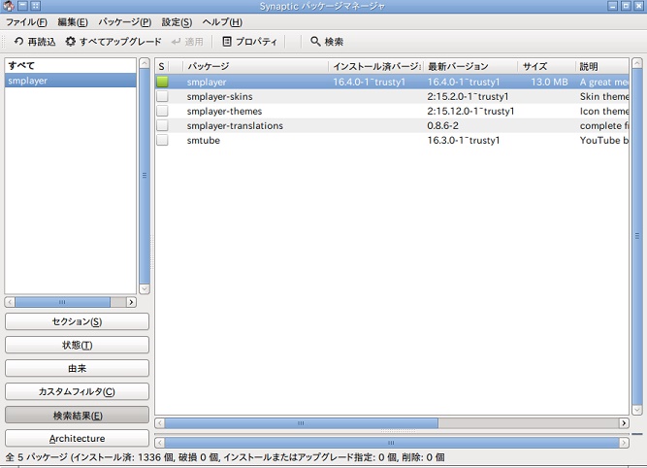Click the Upgrade All (すべてアップグレード) gear icon

click(x=71, y=42)
